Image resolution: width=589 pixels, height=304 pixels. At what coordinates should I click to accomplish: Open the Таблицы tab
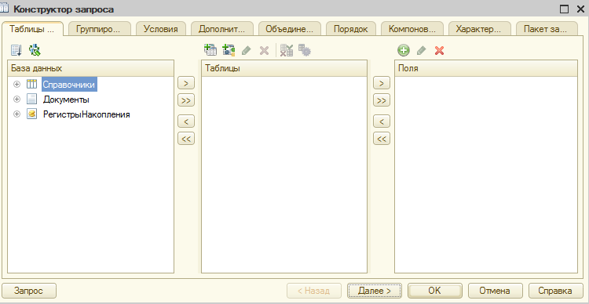[32, 29]
